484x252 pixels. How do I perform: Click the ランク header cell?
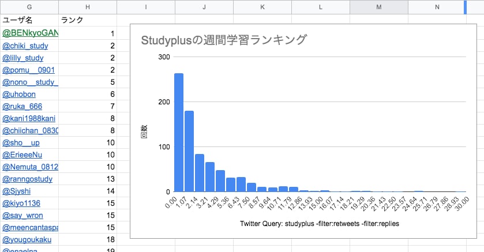tap(88, 20)
